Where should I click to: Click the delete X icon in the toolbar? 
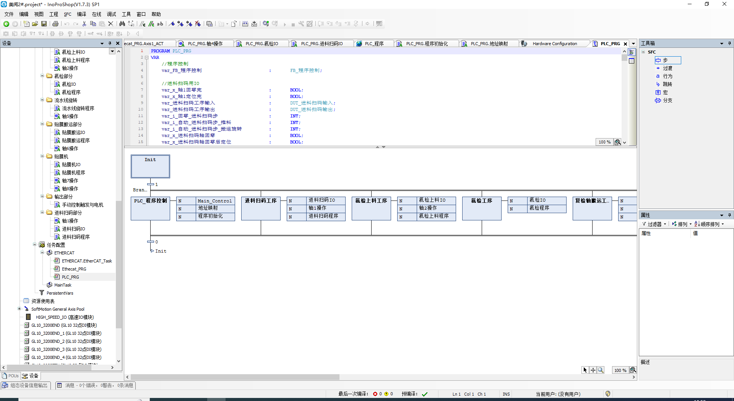111,24
